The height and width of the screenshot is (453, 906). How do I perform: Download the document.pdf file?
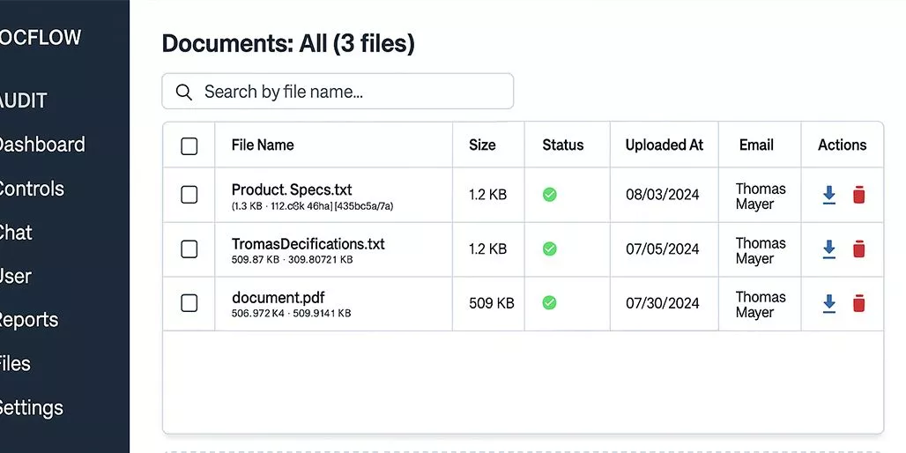(828, 303)
